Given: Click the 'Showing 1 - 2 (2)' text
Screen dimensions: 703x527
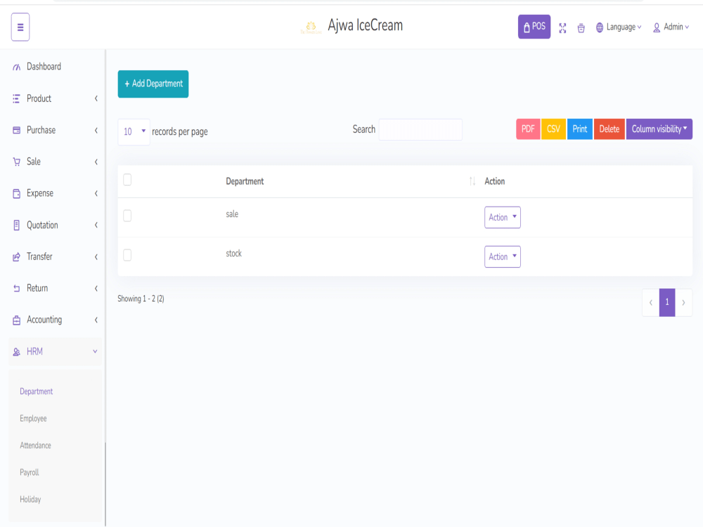Looking at the screenshot, I should tap(141, 299).
